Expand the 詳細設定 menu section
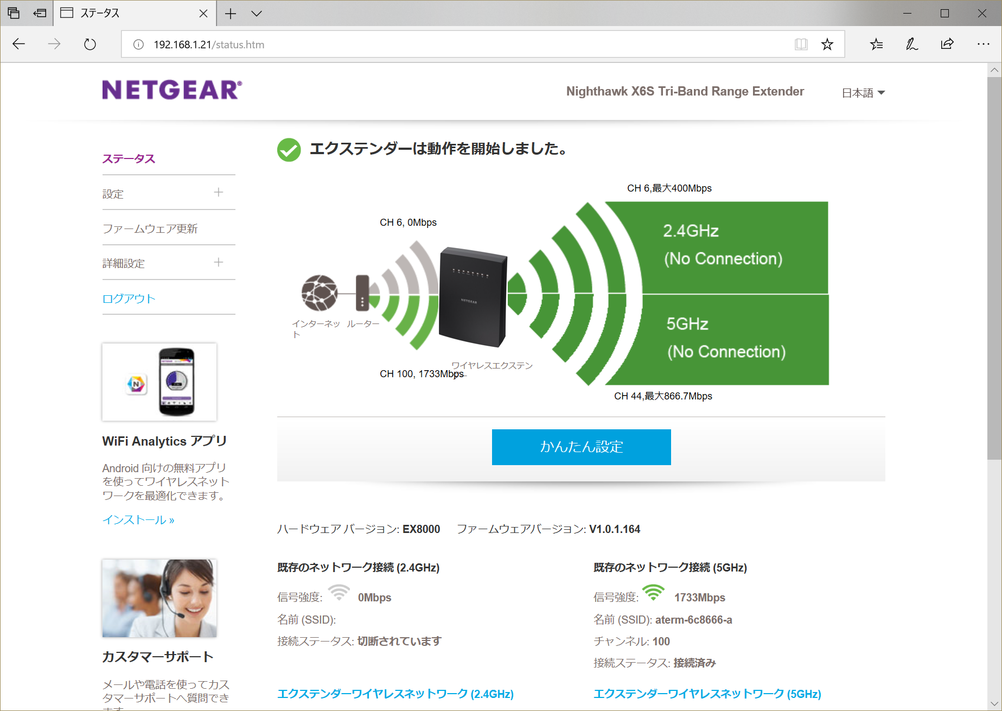 click(x=219, y=263)
